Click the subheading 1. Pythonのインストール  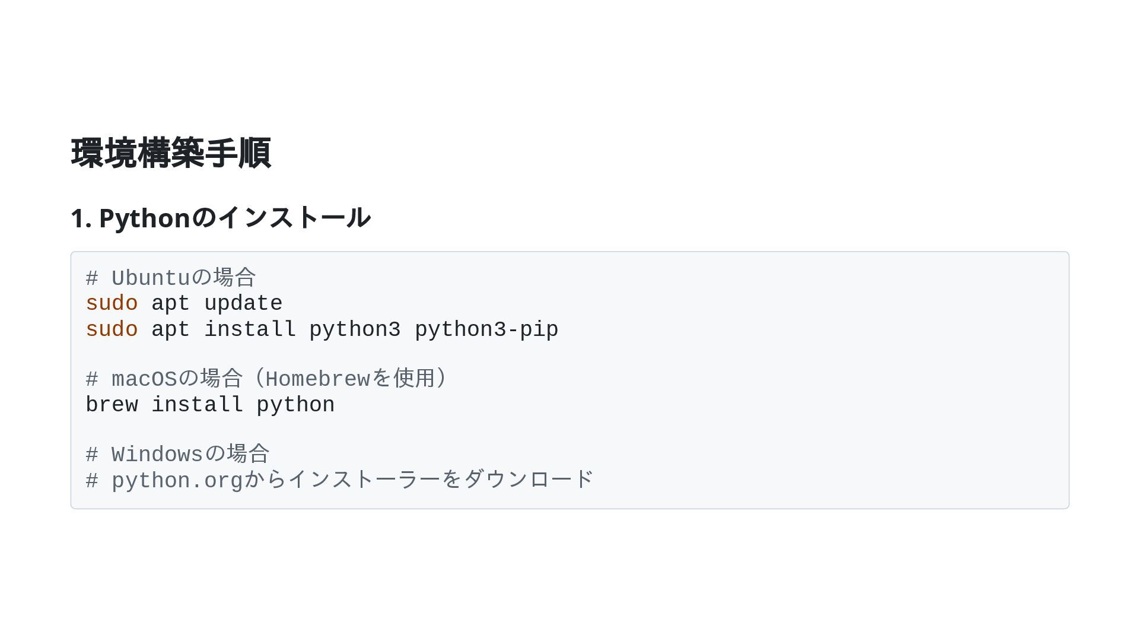pos(221,218)
